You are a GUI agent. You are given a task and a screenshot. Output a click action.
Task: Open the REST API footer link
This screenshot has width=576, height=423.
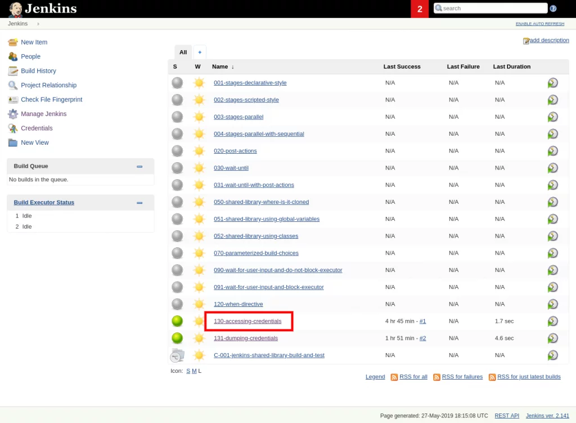[x=507, y=416]
